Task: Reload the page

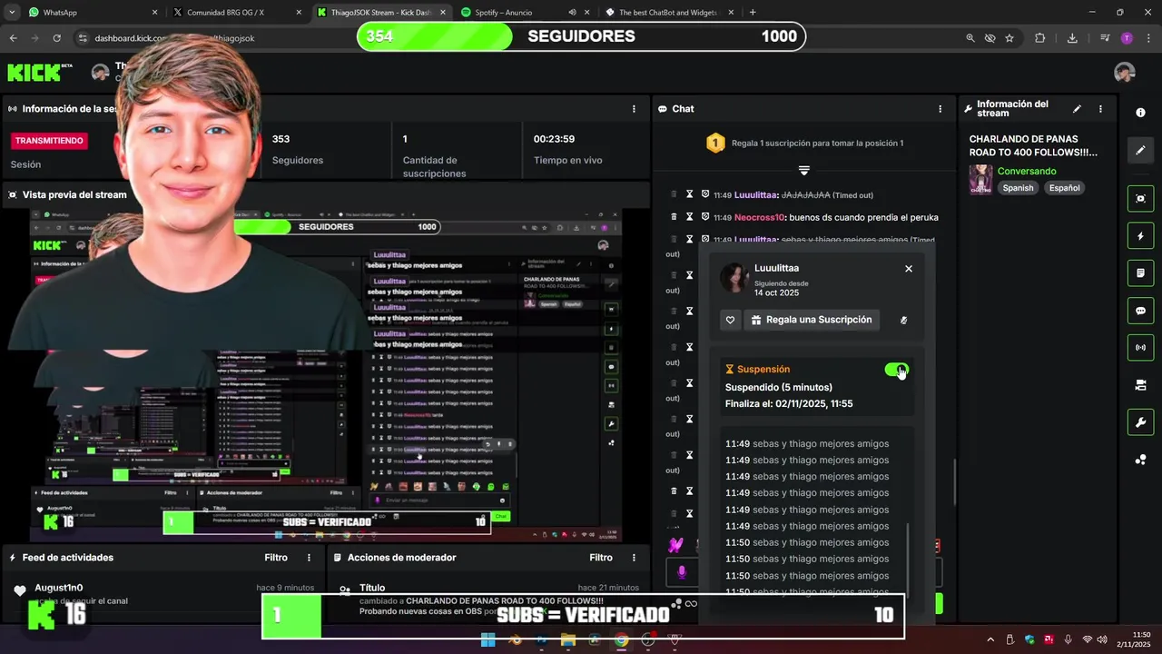Action: click(x=56, y=38)
